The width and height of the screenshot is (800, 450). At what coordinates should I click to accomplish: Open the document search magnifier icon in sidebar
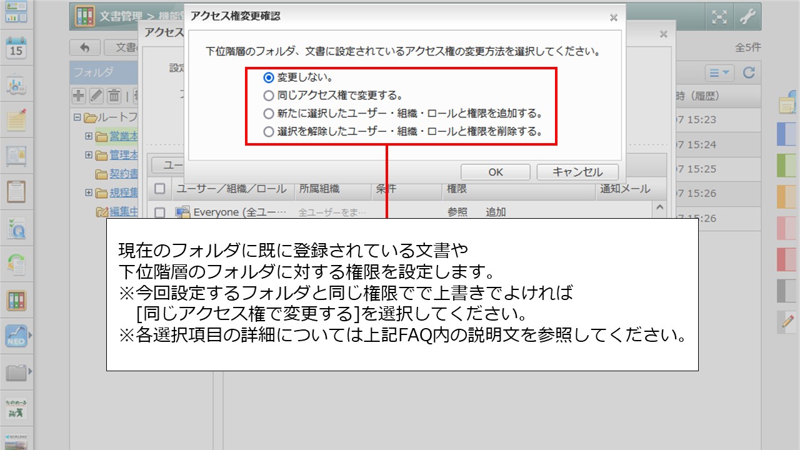tap(16, 229)
